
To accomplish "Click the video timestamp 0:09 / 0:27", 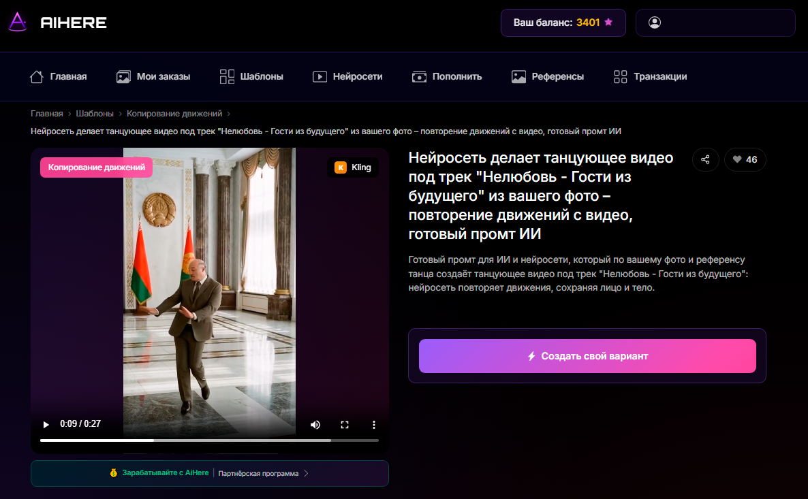I will [80, 424].
